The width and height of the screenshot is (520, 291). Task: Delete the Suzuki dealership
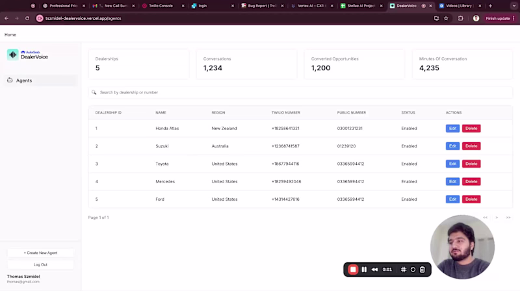point(471,146)
